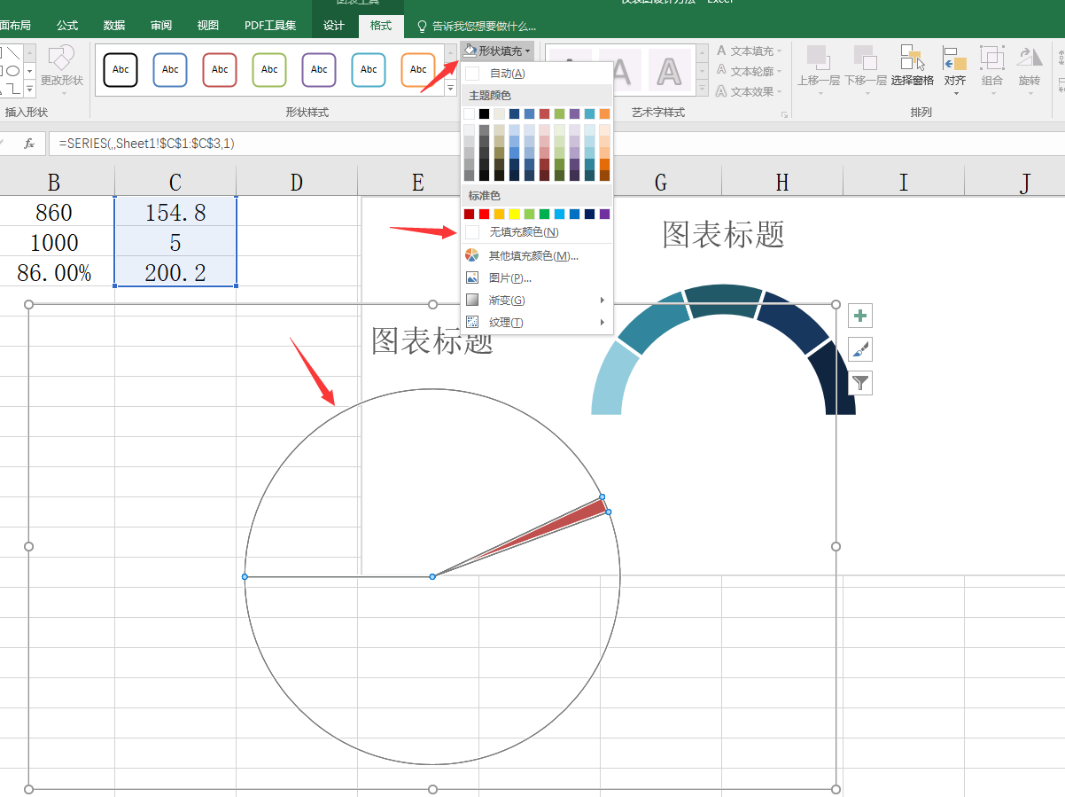Viewport: 1065px width, 797px height.
Task: Apply the blue-outlined Abc shape style
Action: pyautogui.click(x=170, y=69)
